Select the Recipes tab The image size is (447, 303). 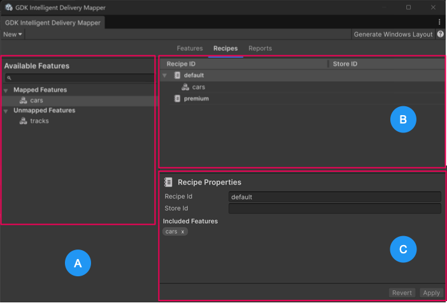[x=225, y=48]
